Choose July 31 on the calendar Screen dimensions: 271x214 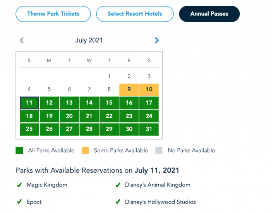coord(149,129)
